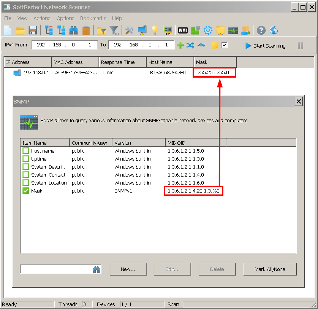
Task: Click Mark All/None button
Action: (x=270, y=269)
